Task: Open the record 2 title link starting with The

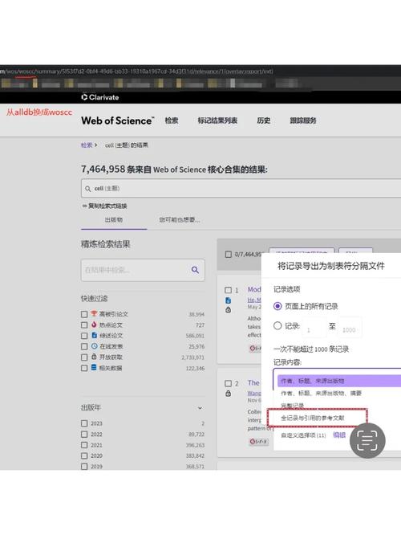Action: [253, 383]
